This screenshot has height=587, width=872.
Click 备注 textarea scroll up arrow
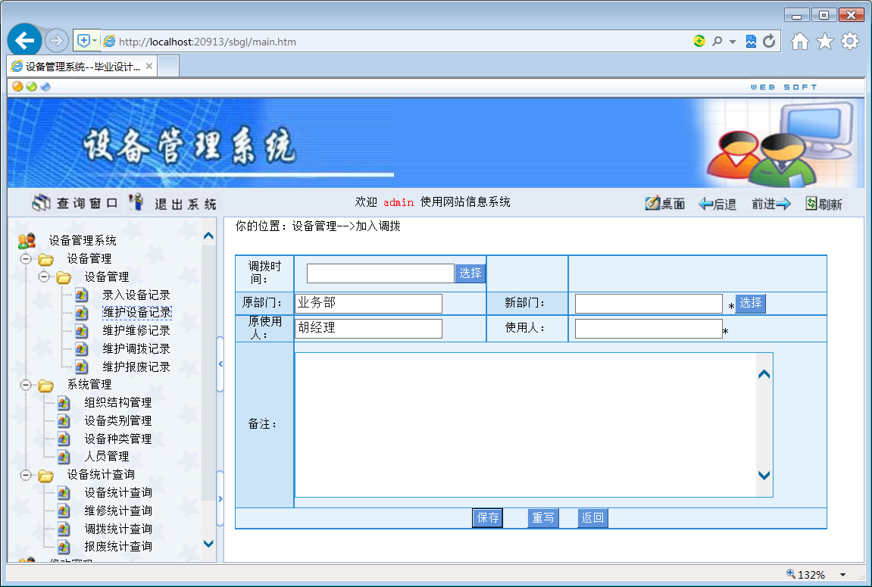[764, 374]
